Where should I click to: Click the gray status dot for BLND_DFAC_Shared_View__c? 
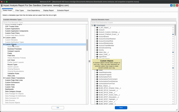click(173, 88)
